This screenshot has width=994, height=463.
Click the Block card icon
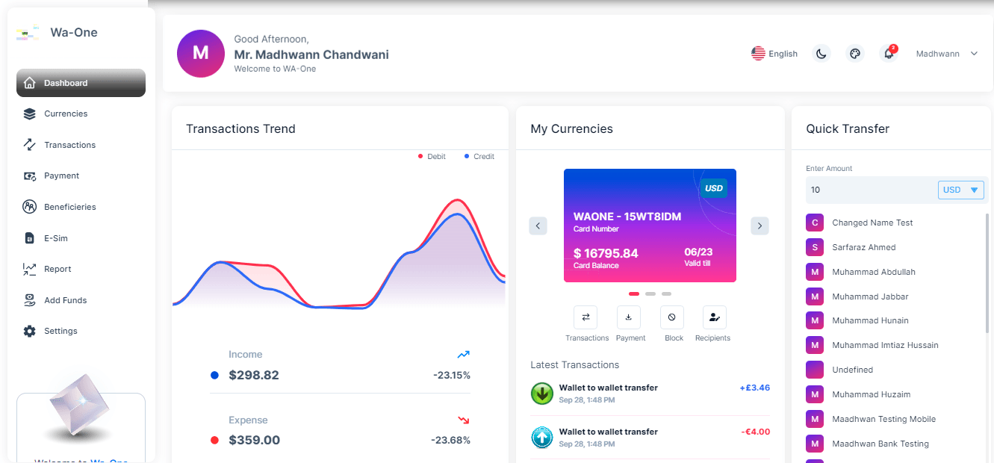[672, 317]
